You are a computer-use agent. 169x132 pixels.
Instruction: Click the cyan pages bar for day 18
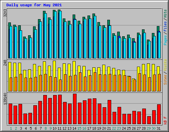point(95,37)
